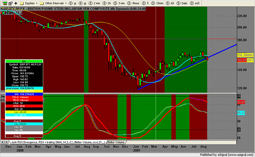
Task: Open the chart properties icon
Action: (11, 3)
